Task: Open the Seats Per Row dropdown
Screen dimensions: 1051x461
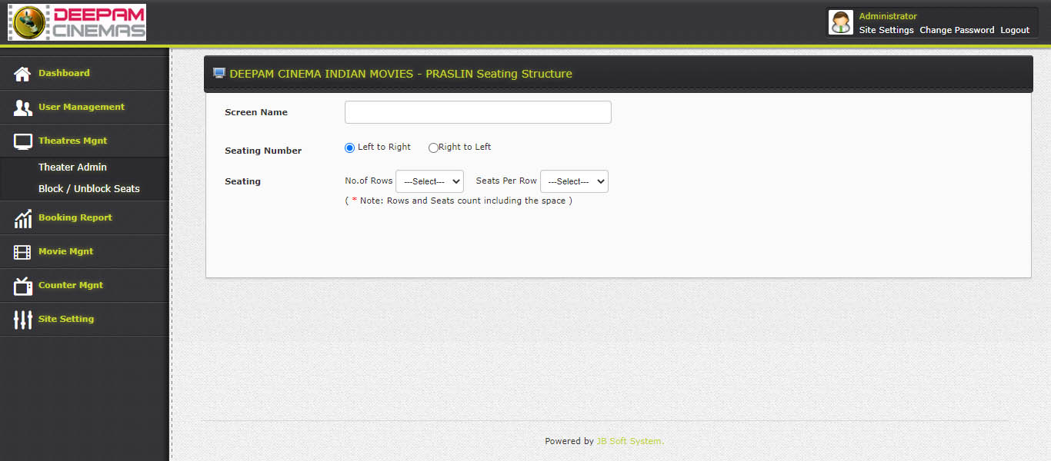Action: (574, 181)
